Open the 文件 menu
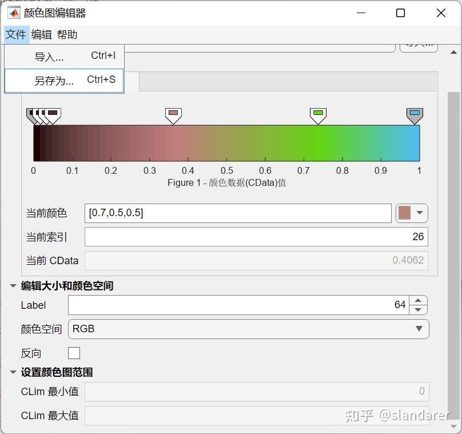 click(15, 34)
